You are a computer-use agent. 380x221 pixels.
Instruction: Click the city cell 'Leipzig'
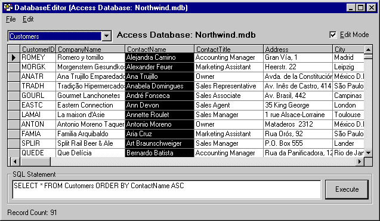pos(348,67)
